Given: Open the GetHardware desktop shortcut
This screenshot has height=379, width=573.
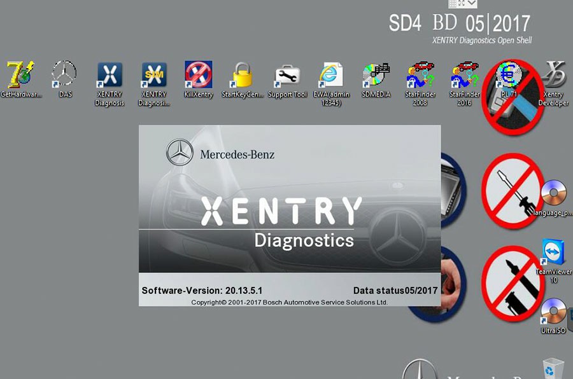Looking at the screenshot, I should (20, 76).
